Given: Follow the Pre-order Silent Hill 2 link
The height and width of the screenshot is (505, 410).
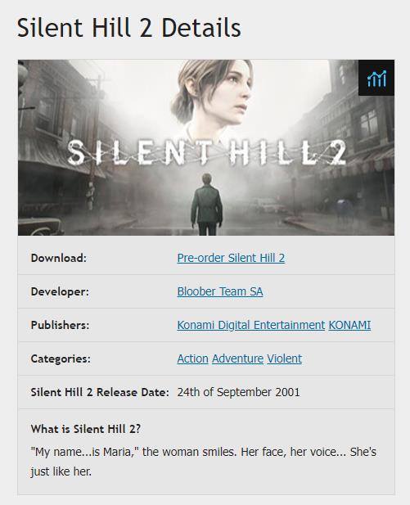Looking at the screenshot, I should pos(231,258).
